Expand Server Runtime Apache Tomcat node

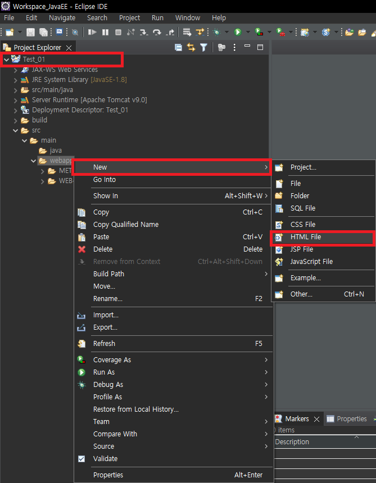15,101
